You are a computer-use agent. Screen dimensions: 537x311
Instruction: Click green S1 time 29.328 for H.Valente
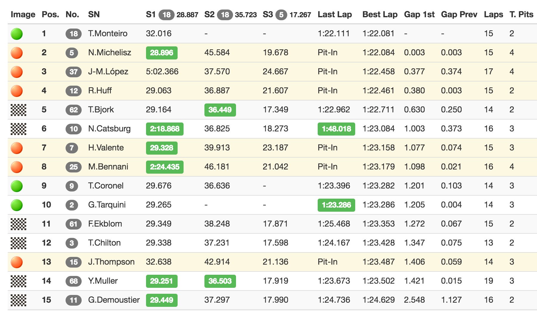point(162,148)
